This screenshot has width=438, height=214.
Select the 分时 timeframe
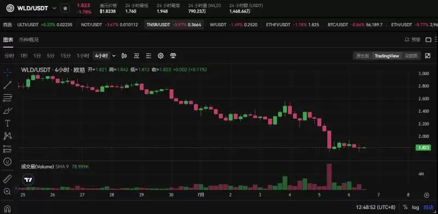click(x=9, y=56)
